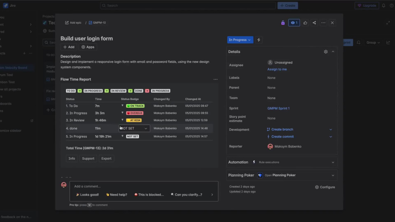Click the Export button
The width and height of the screenshot is (395, 222).
[x=106, y=159]
